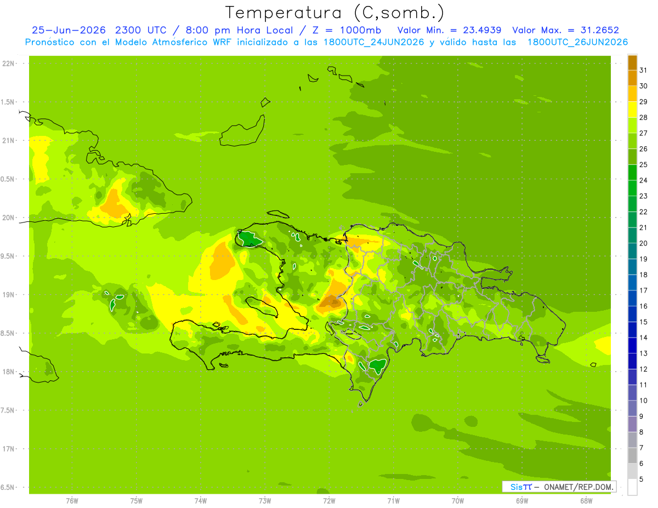658x508 pixels.
Task: Click the colorbar segment between 29 and 30
Action: [632, 94]
